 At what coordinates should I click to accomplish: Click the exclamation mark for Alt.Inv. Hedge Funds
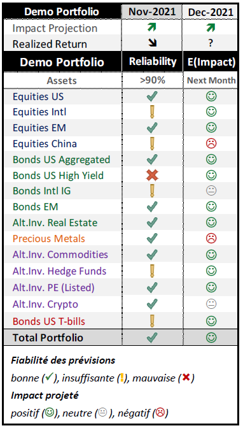click(152, 271)
